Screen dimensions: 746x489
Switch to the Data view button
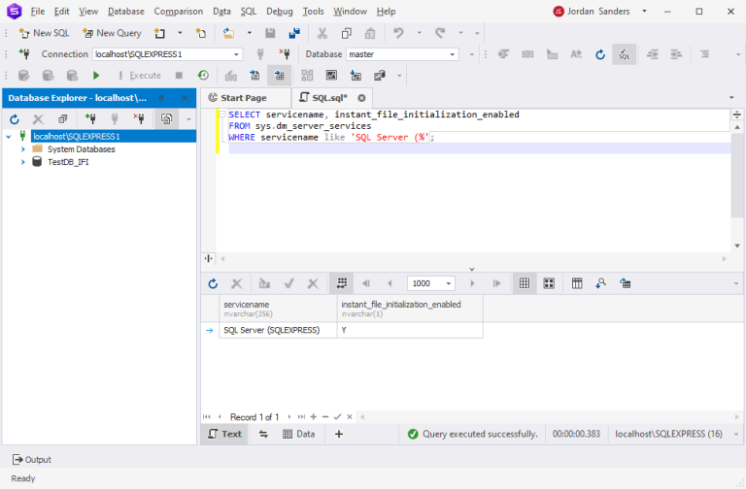(x=299, y=434)
